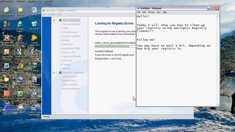235x132 pixels.
Task: Open the File menu in Auslogics
Action: tap(44, 15)
